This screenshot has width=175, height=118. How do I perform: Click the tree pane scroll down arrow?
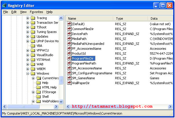(61, 102)
